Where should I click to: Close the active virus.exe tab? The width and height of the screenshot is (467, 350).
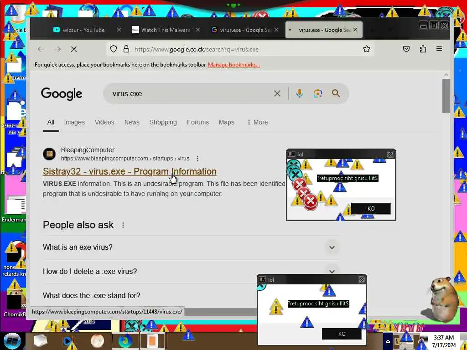click(355, 30)
